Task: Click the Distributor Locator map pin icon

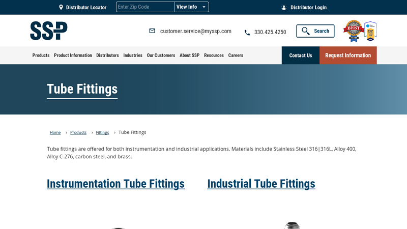Action: (x=61, y=7)
